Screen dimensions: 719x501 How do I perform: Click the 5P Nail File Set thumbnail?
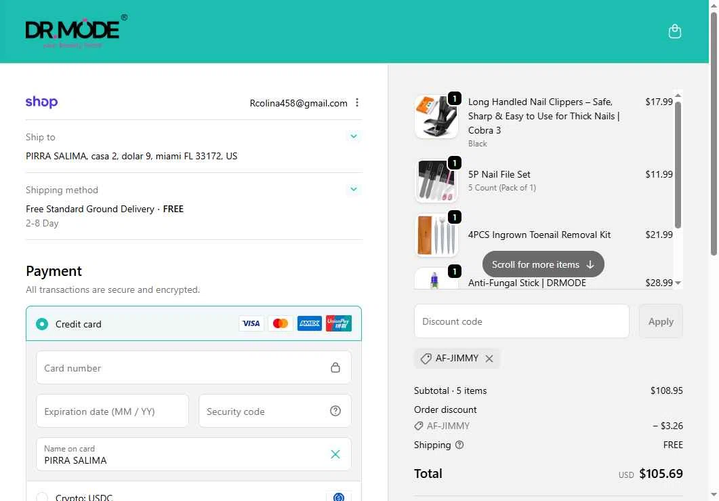point(436,181)
